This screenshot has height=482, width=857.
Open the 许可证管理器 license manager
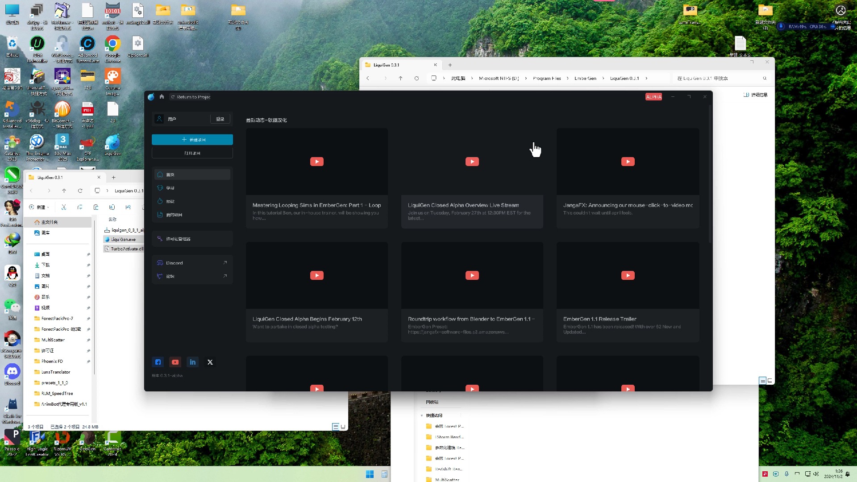[x=192, y=239]
